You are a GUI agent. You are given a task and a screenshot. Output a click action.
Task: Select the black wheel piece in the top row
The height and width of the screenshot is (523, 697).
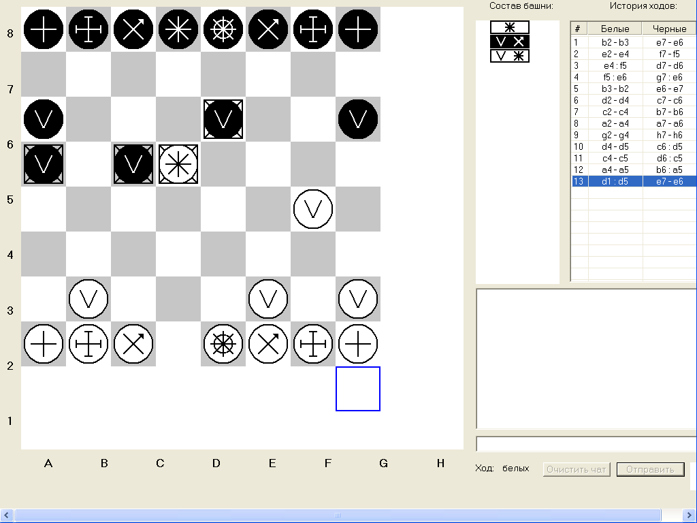(223, 29)
